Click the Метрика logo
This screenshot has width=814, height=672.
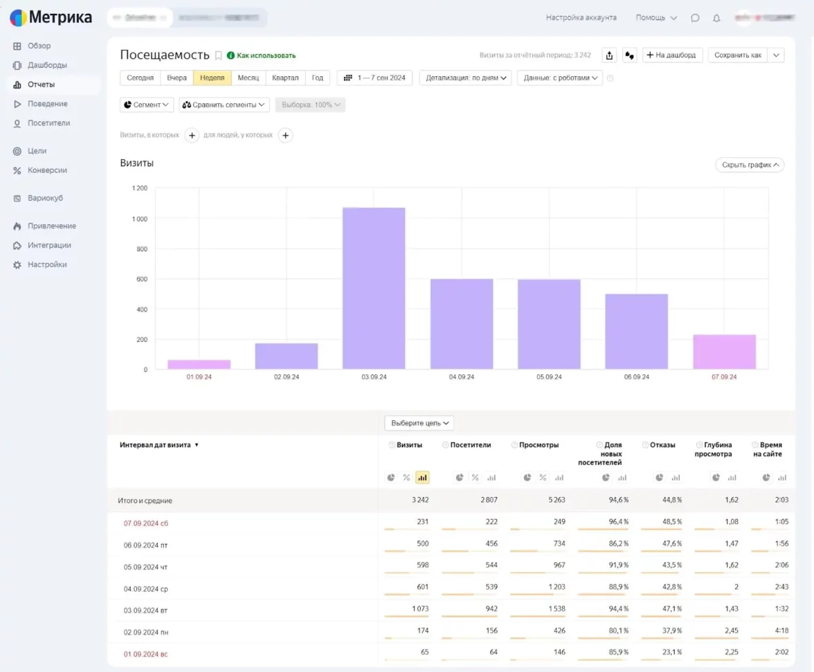click(x=51, y=17)
